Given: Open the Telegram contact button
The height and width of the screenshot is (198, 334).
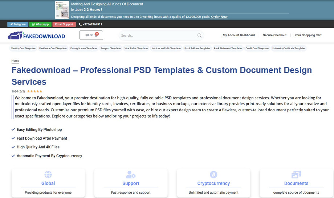Looking at the screenshot, I should (x=18, y=24).
